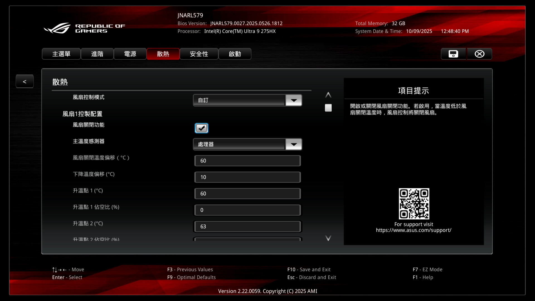This screenshot has height=301, width=535.
Task: Open the 風扇控制模式 dropdown arrow
Action: (293, 100)
